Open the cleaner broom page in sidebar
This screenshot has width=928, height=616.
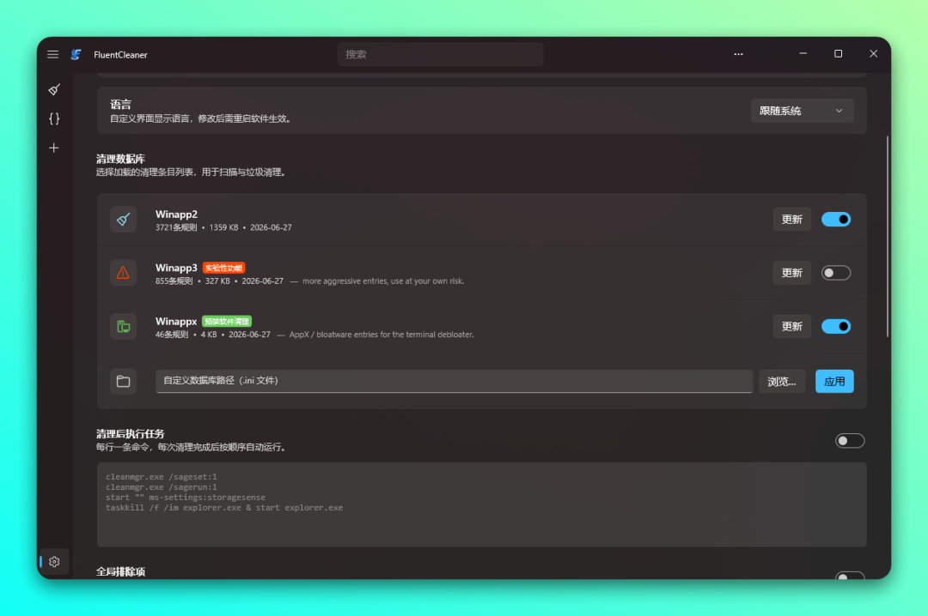tap(54, 90)
